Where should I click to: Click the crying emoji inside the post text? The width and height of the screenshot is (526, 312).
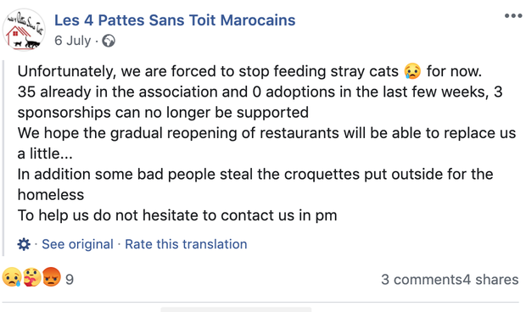412,71
